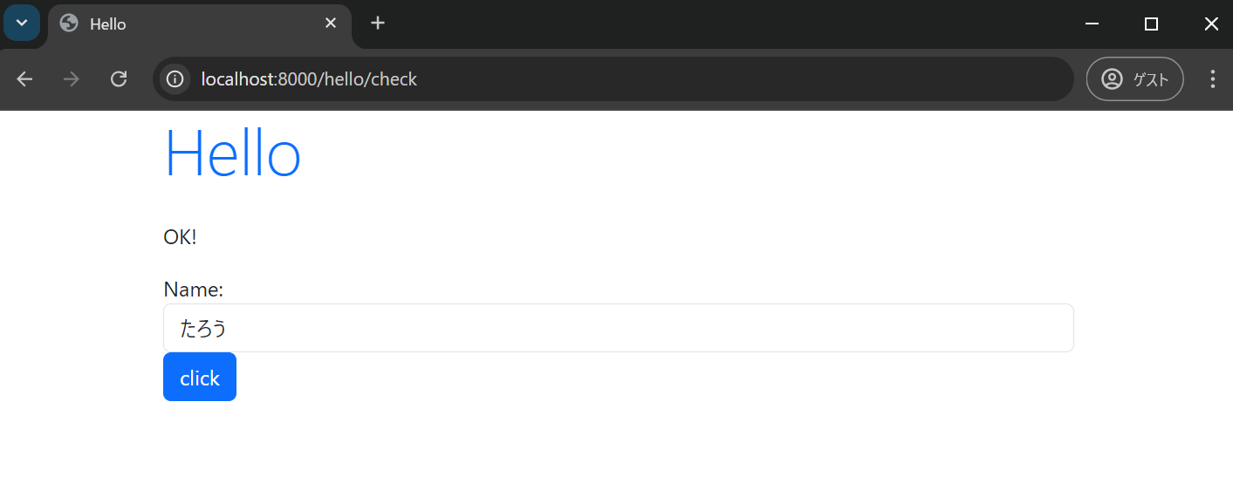The image size is (1233, 477).
Task: Minimize the browser window
Action: pyautogui.click(x=1092, y=24)
